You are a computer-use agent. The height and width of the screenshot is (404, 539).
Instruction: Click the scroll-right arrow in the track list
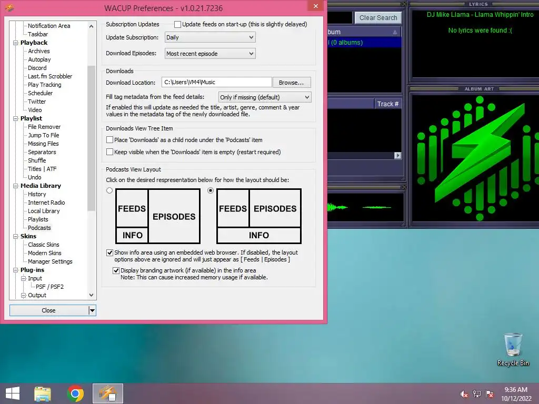coord(397,156)
